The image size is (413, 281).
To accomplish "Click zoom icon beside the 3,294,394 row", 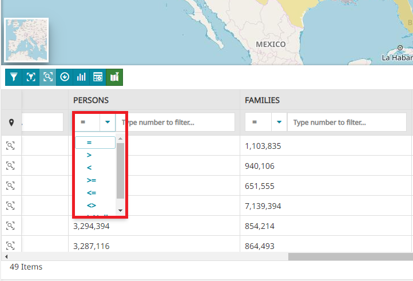I will point(11,226).
